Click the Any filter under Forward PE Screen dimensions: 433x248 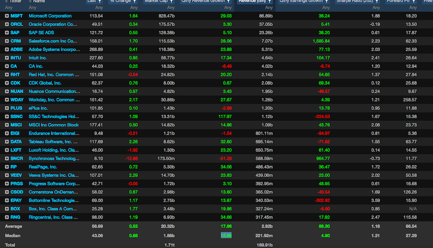click(413, 8)
